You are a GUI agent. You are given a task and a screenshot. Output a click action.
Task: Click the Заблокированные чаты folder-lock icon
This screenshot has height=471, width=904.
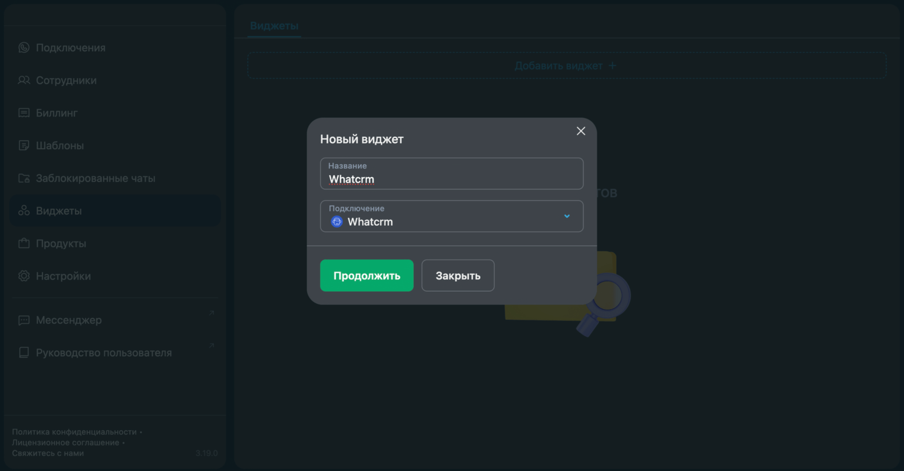coord(24,178)
